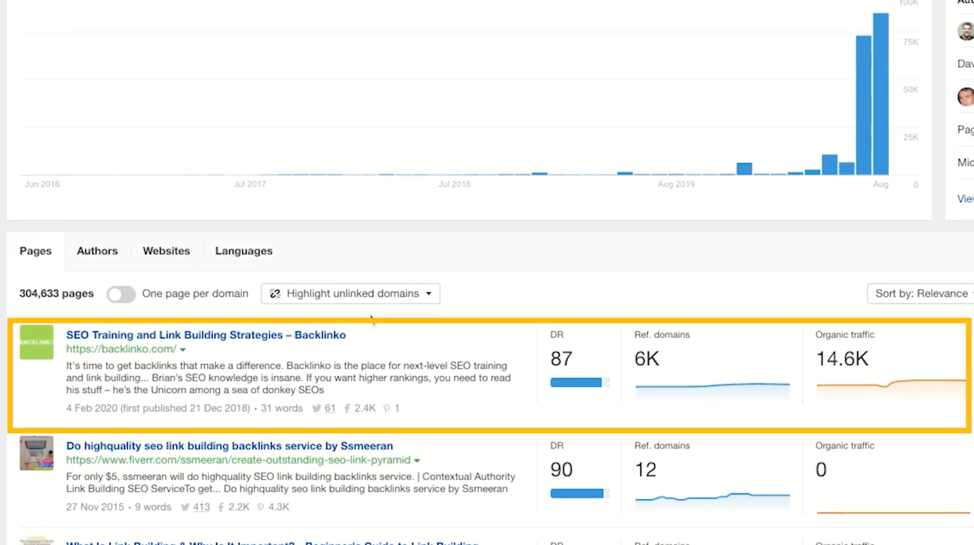974x545 pixels.
Task: Click the top author avatar photo
Action: 965,30
